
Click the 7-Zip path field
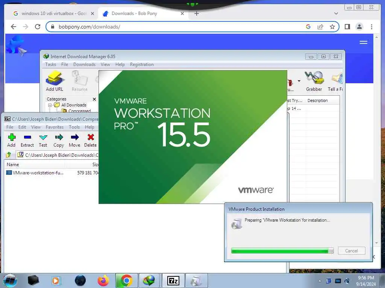click(x=58, y=155)
